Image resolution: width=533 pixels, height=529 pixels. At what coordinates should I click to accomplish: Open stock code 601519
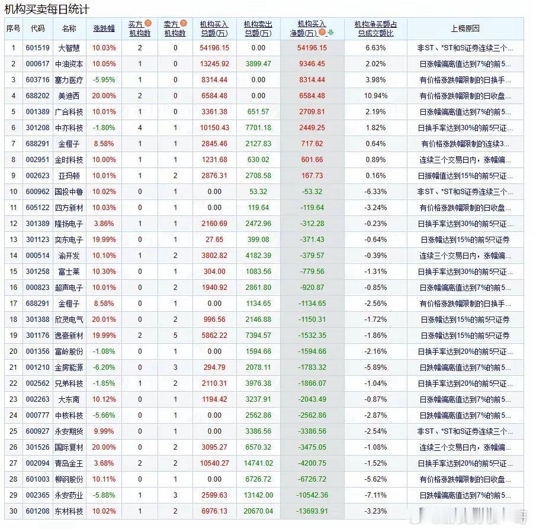coord(37,48)
